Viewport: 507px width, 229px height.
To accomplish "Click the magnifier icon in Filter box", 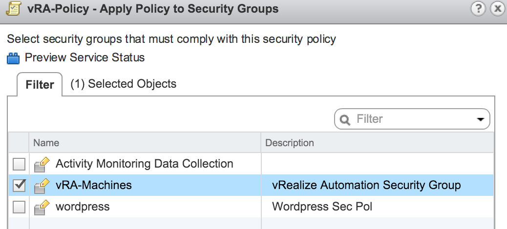I will click(345, 119).
